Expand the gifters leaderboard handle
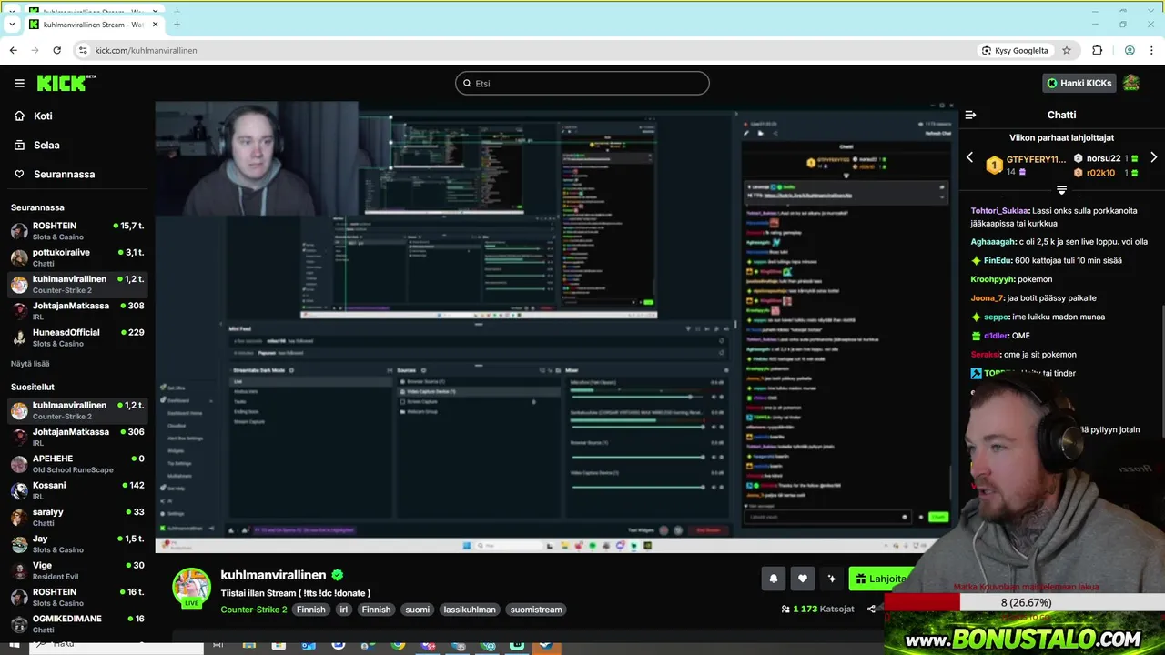This screenshot has width=1165, height=655. pyautogui.click(x=1061, y=189)
